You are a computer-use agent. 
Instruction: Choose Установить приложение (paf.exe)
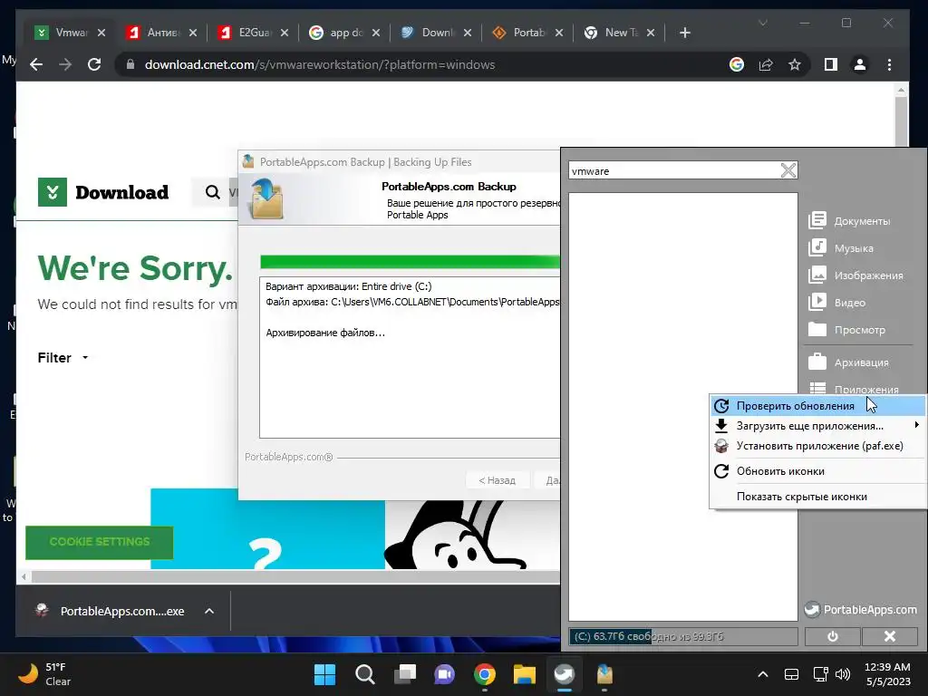817,446
